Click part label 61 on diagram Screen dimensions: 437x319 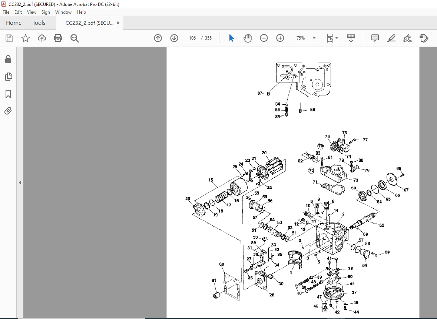(214, 281)
